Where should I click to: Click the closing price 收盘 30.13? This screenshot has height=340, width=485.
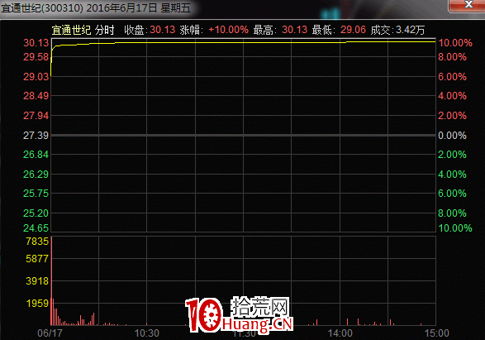click(x=150, y=30)
